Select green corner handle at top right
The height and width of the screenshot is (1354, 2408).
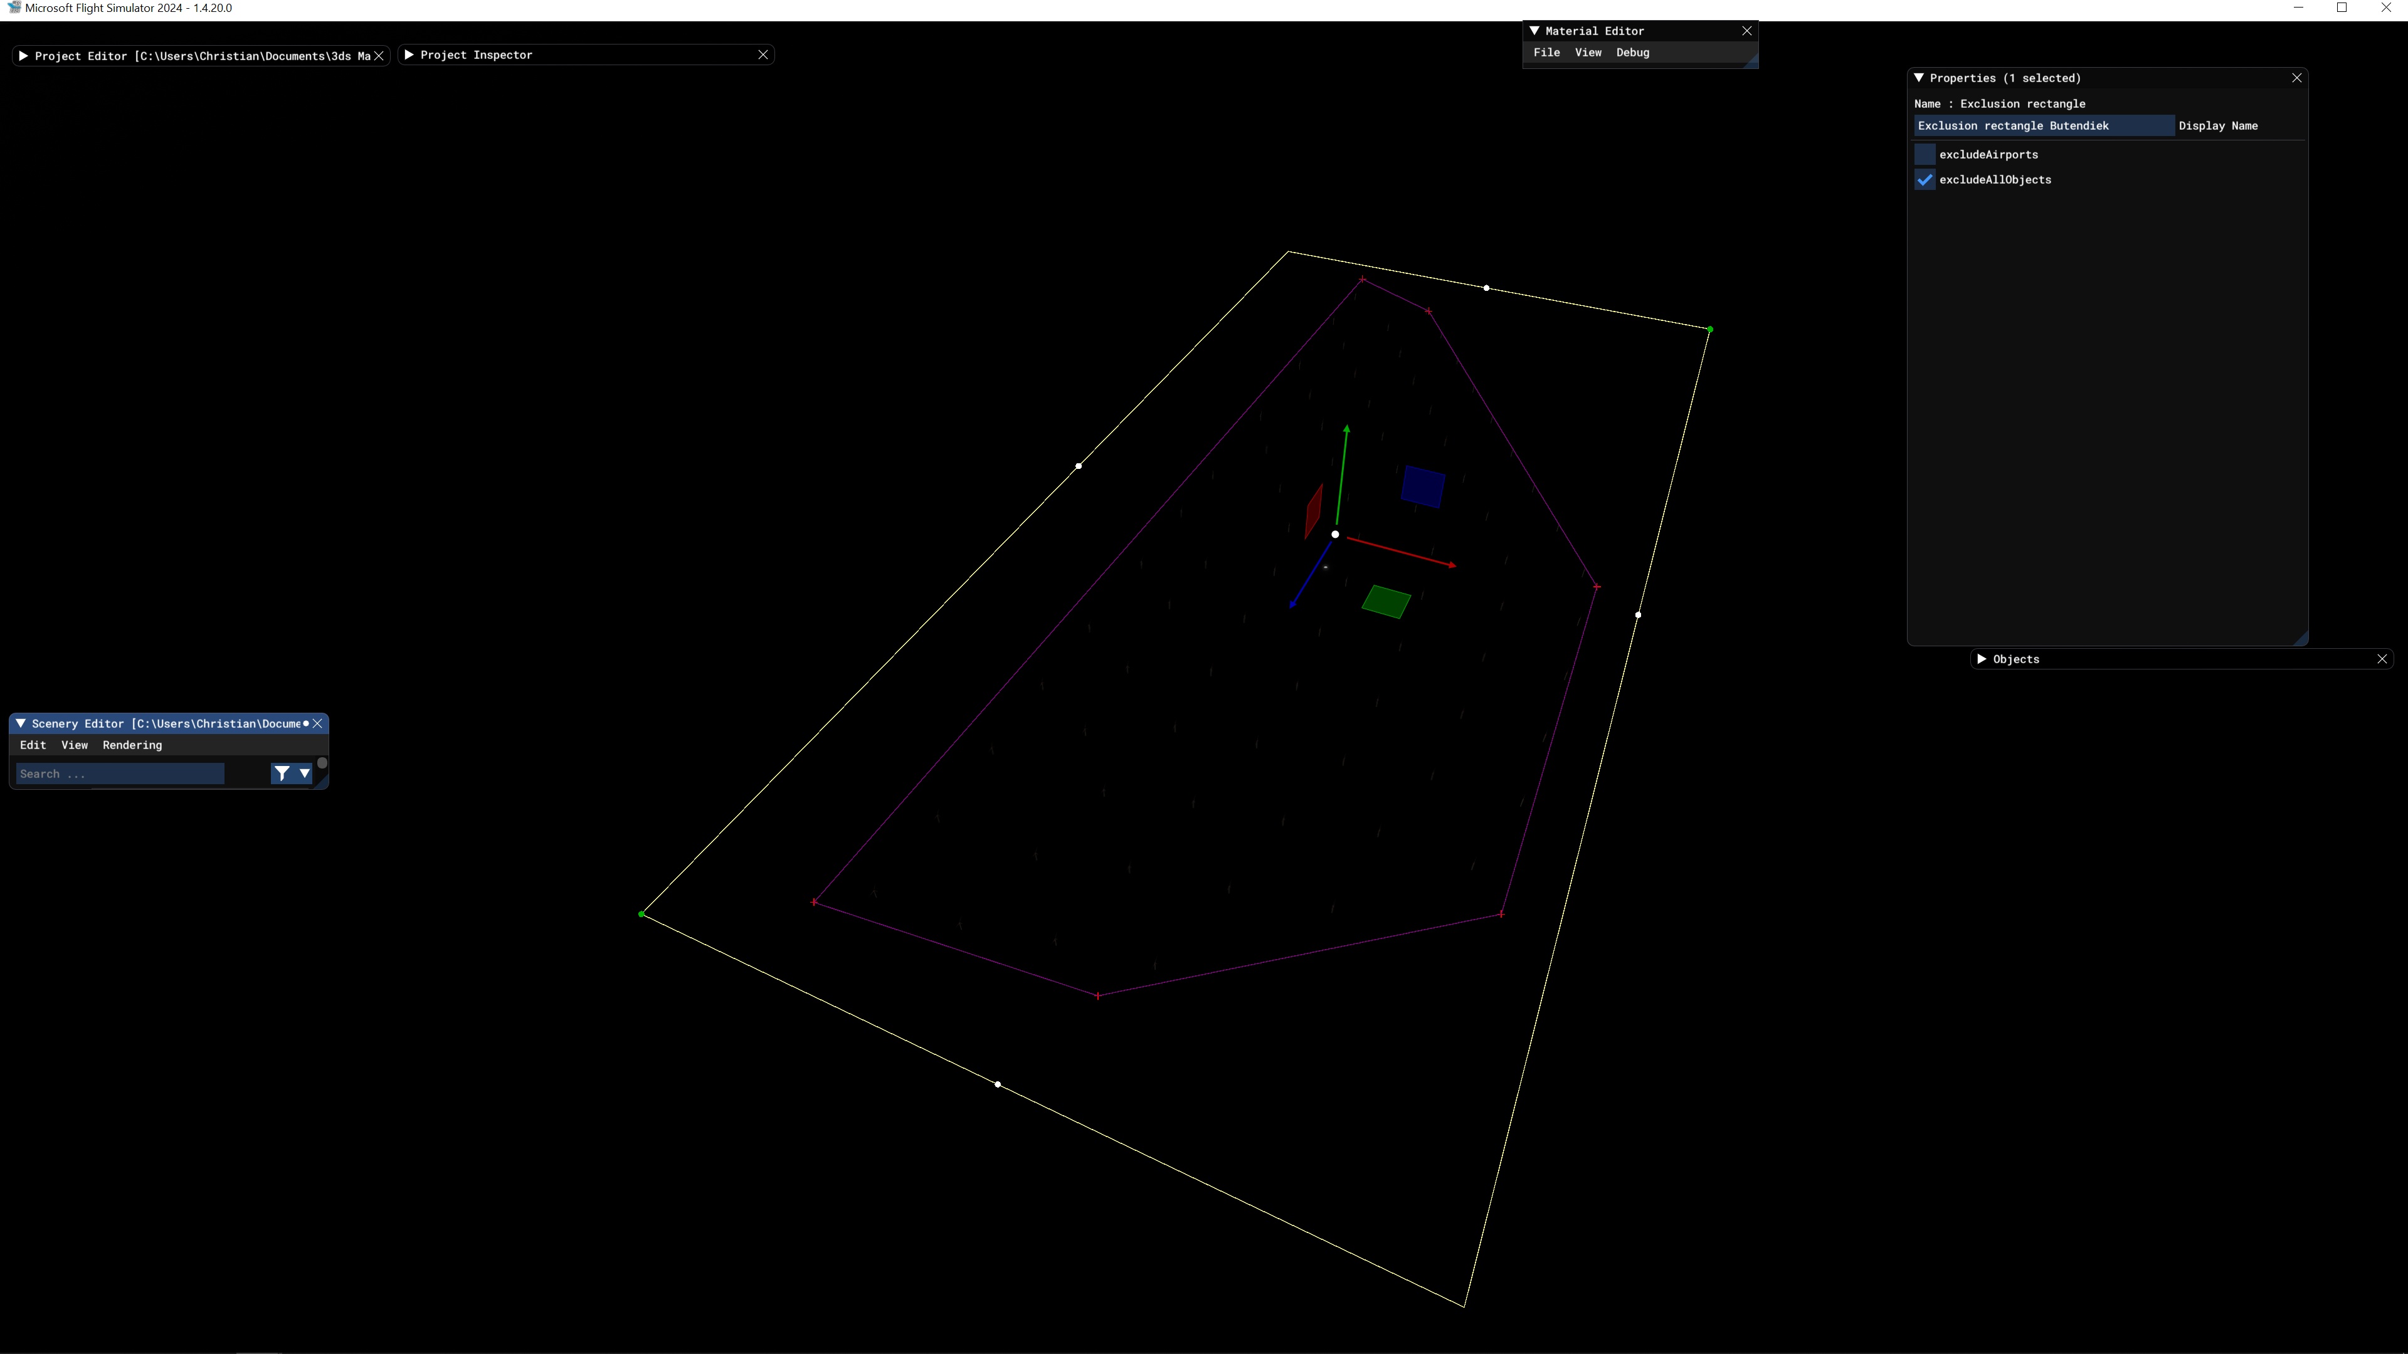[x=1709, y=330]
